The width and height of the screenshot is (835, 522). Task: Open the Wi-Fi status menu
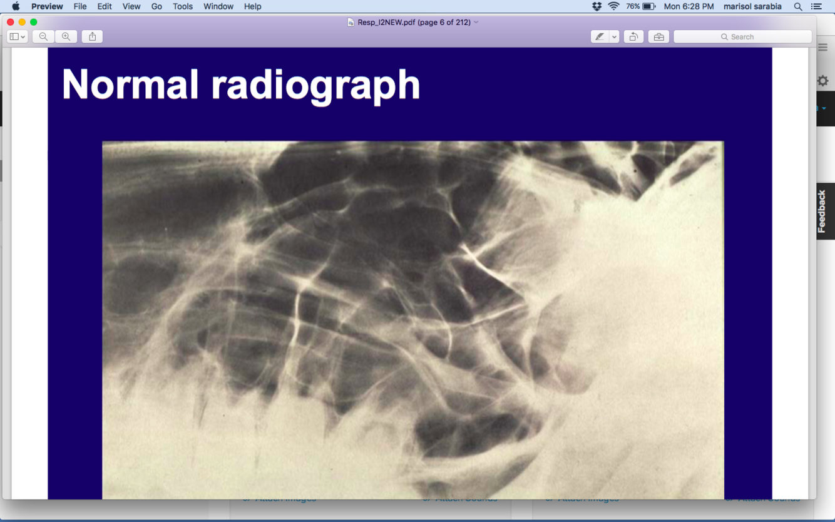pos(614,6)
